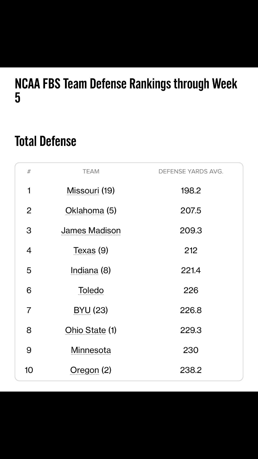Open the BYU team link

[x=82, y=310]
